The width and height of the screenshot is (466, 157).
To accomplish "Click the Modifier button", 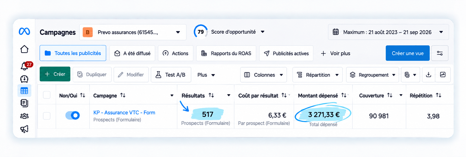I will 131,75.
